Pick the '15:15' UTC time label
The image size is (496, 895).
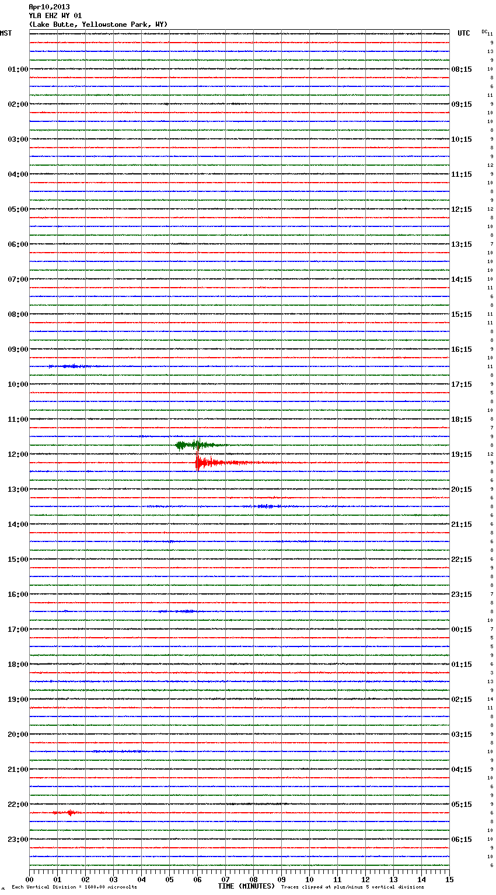point(462,314)
